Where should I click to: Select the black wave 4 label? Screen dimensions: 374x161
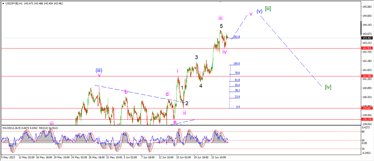click(201, 86)
